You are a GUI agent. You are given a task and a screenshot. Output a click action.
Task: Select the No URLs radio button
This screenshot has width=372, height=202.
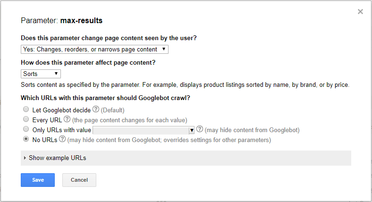click(26, 140)
